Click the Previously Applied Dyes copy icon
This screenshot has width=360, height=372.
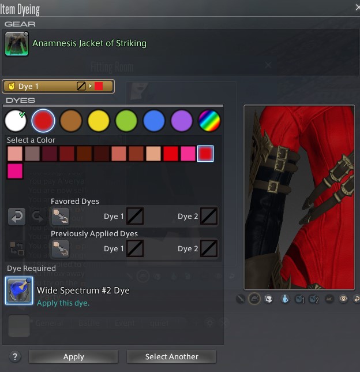point(61,248)
